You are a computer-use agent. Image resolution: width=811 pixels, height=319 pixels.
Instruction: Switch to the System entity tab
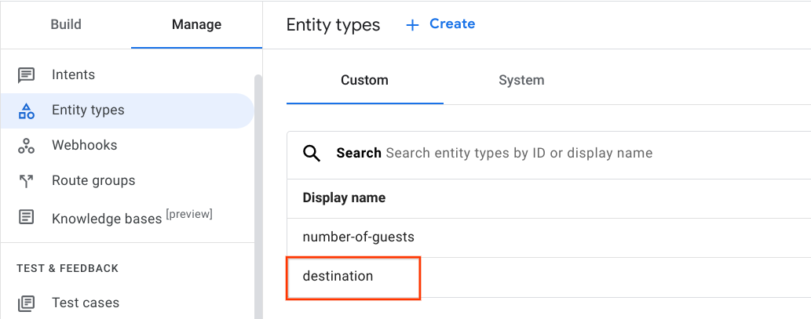click(521, 80)
